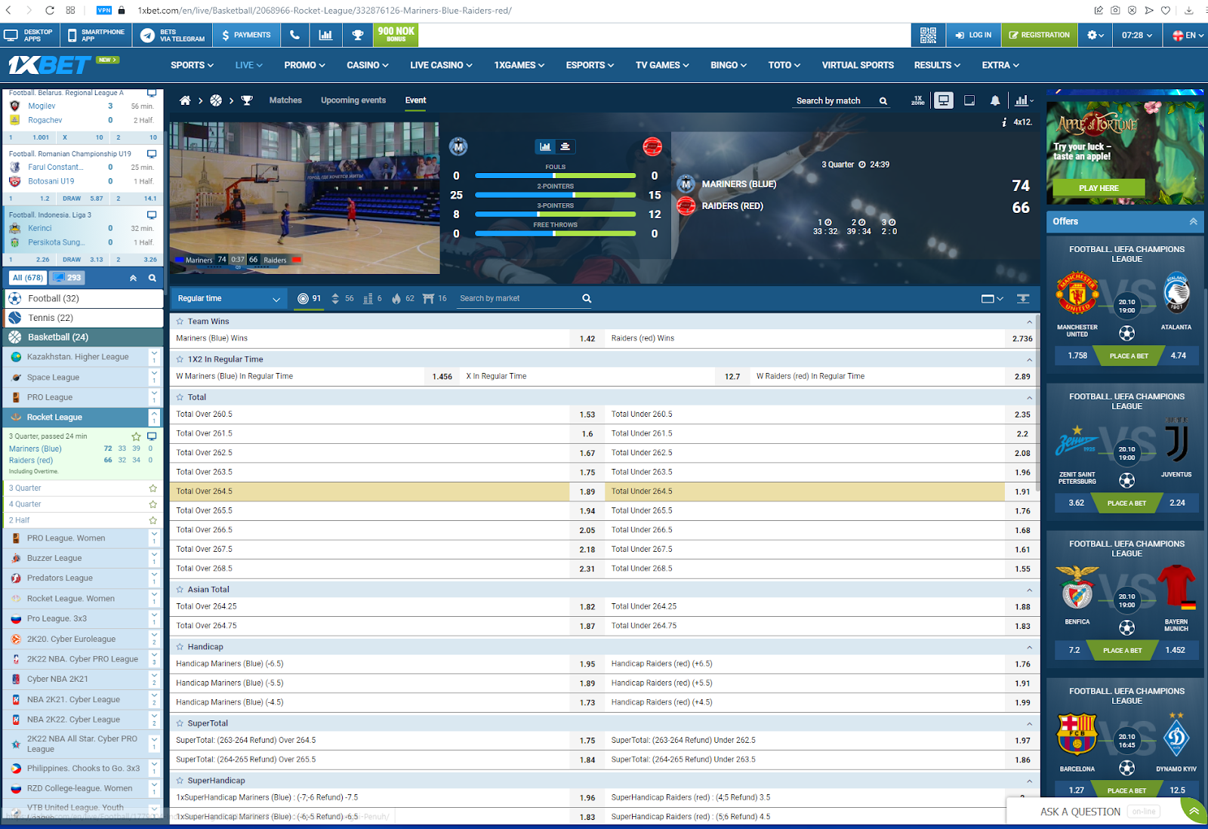Add the 4 Quarter row to favorites
1208x829 pixels.
click(x=153, y=504)
